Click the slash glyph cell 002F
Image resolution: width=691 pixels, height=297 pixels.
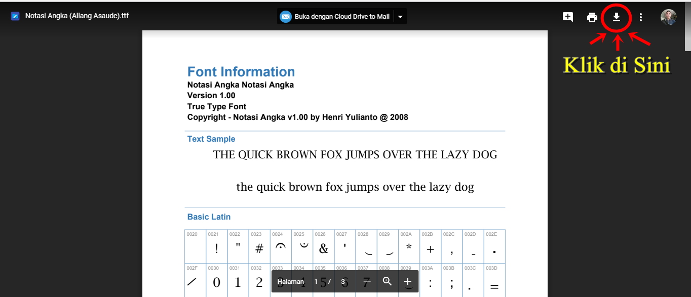pos(196,280)
